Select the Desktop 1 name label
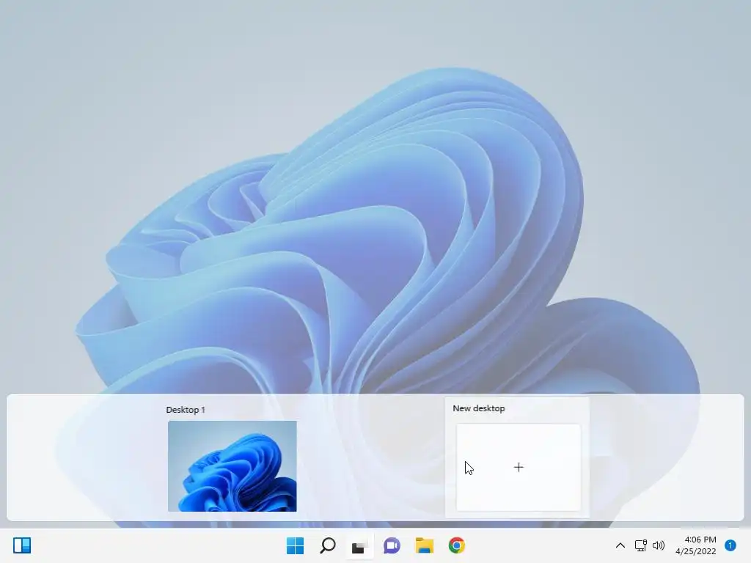This screenshot has width=751, height=563. click(x=186, y=410)
